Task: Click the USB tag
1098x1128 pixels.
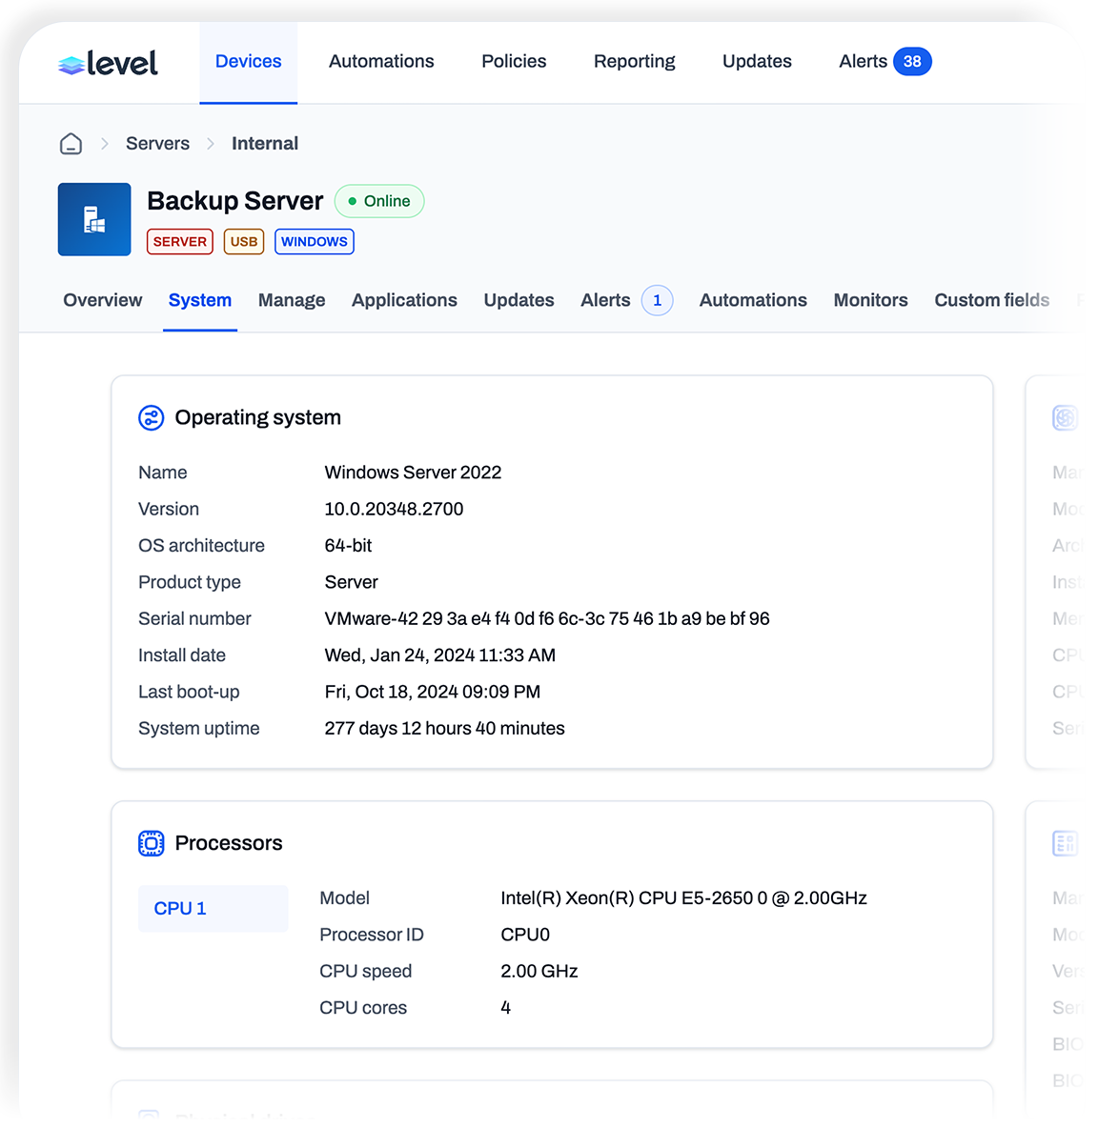Action: [244, 242]
